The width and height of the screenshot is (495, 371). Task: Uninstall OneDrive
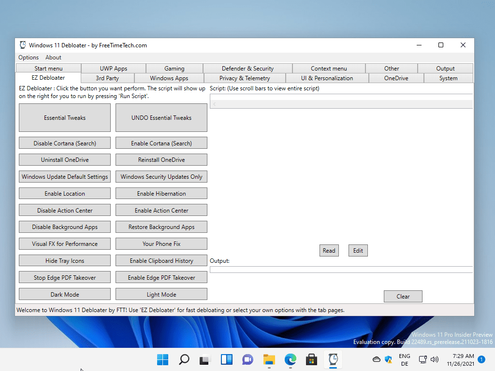64,159
